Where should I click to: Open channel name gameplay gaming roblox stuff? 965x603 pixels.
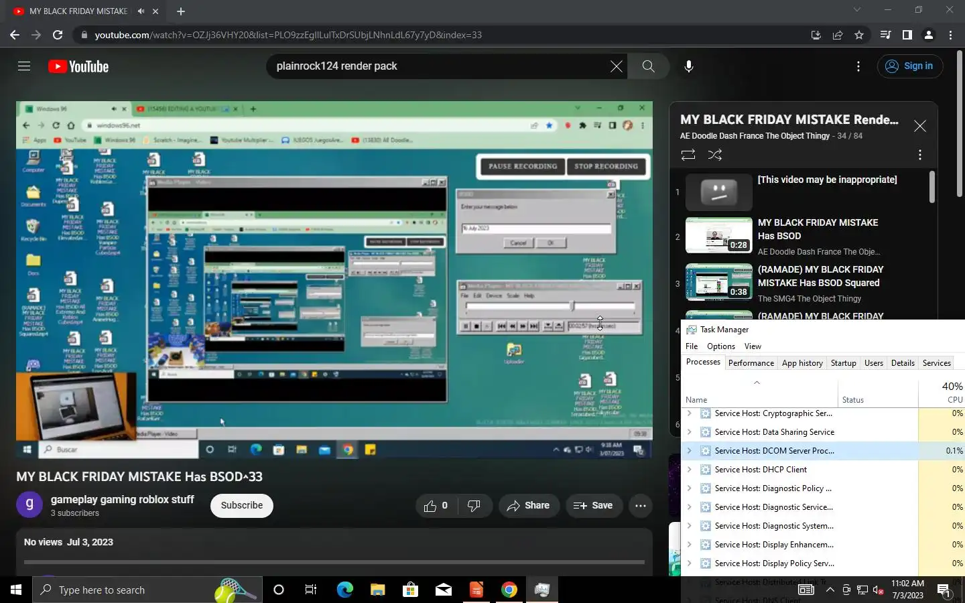(x=122, y=499)
